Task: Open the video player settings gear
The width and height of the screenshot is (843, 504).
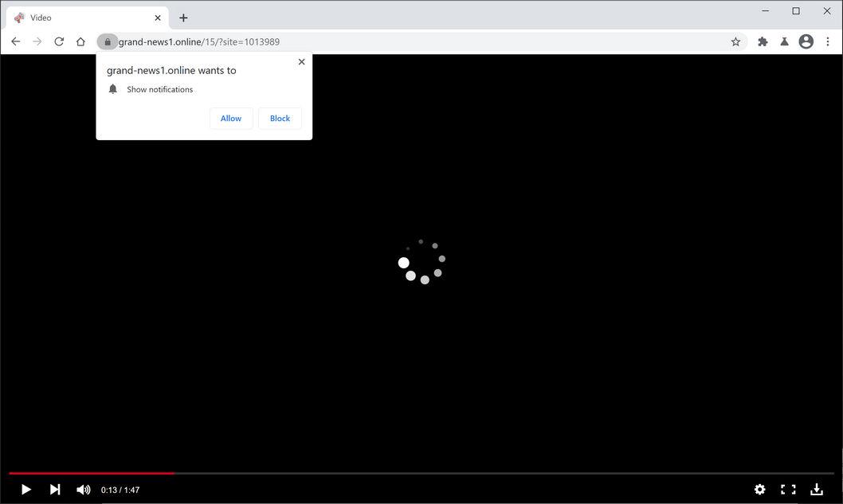Action: pos(760,490)
